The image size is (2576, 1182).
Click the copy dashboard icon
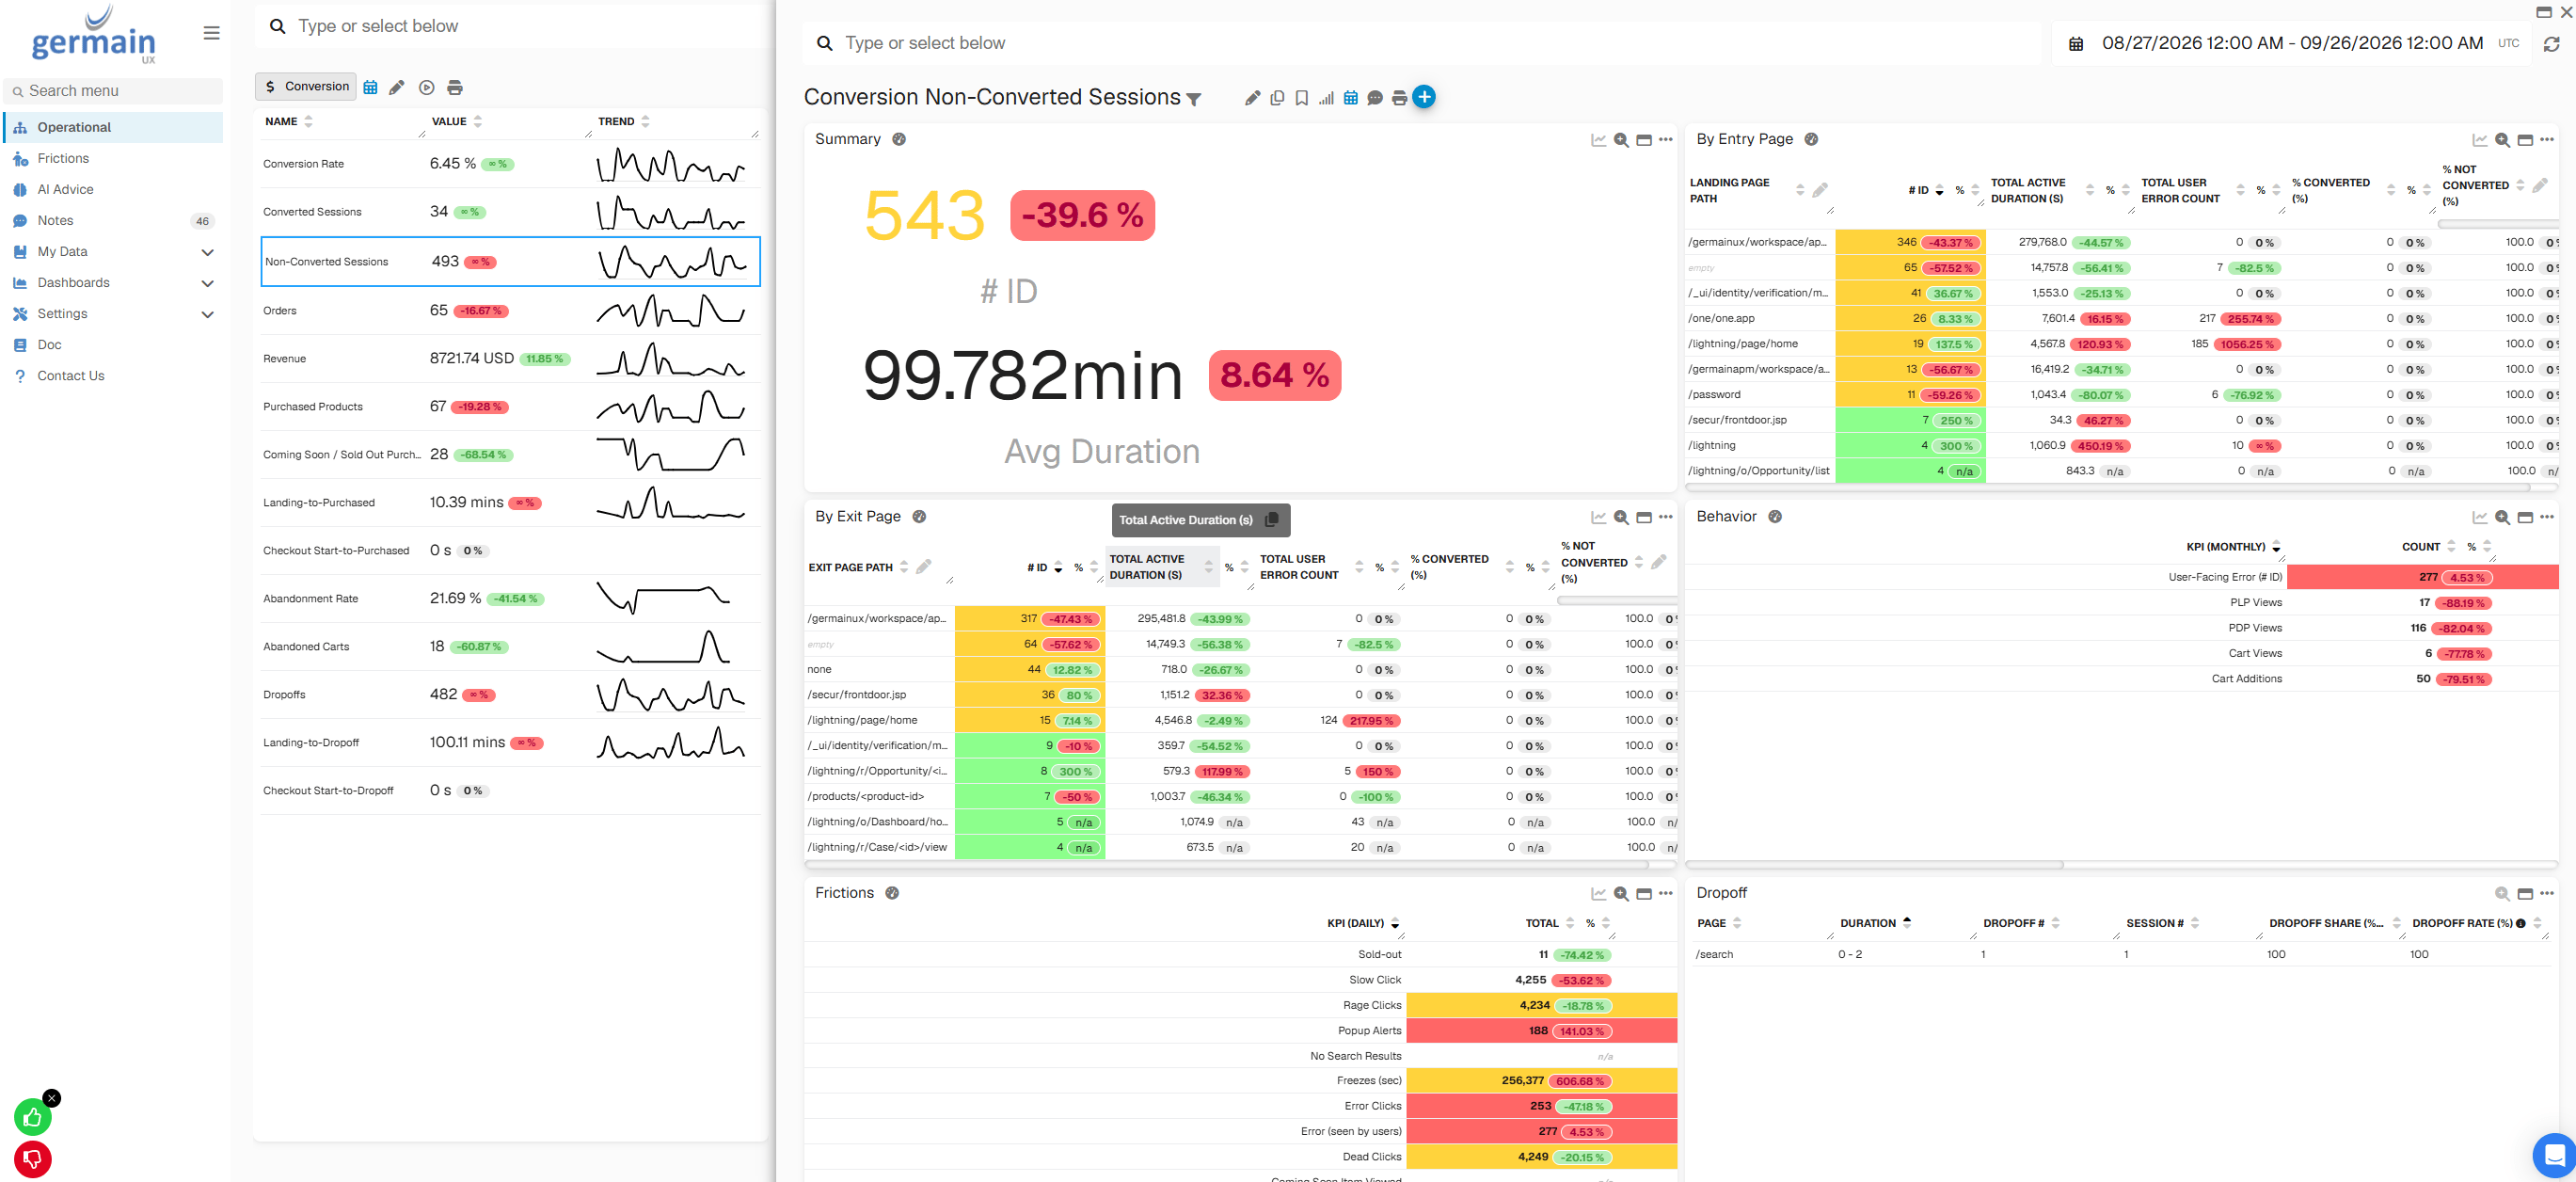point(1277,98)
